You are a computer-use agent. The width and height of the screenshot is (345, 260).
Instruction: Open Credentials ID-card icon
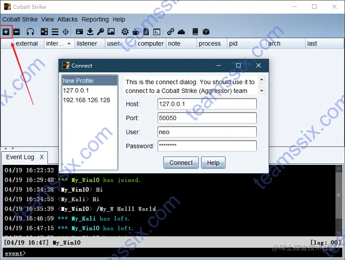point(79,32)
